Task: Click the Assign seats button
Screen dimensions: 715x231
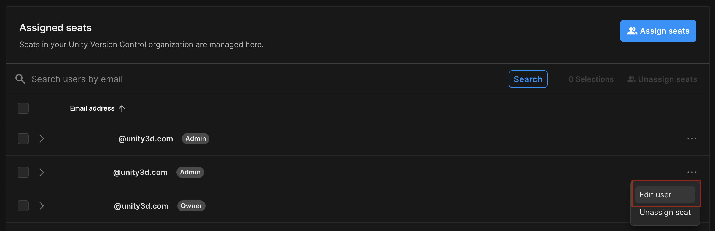Action: pos(658,31)
